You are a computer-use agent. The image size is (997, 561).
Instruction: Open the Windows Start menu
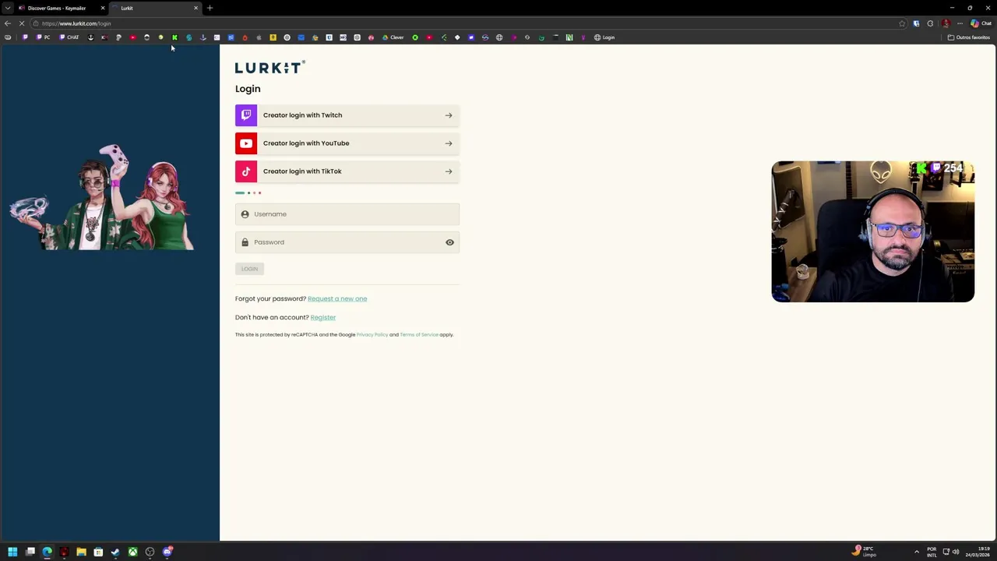[x=12, y=552]
